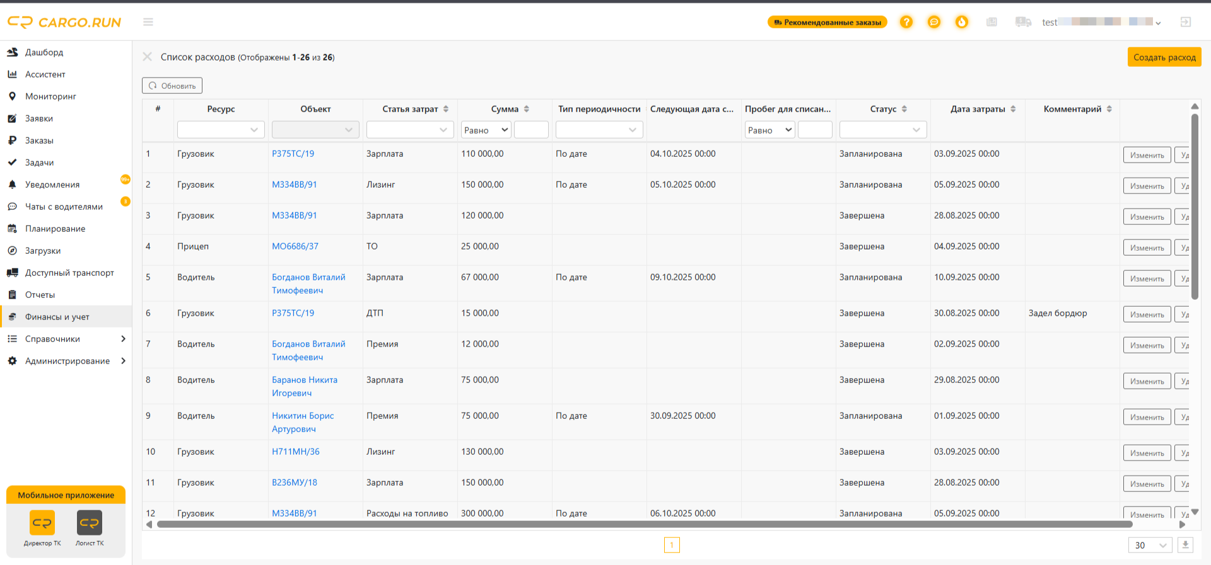Click the Обновить refresh button
Viewport: 1211px width, 565px height.
(172, 86)
